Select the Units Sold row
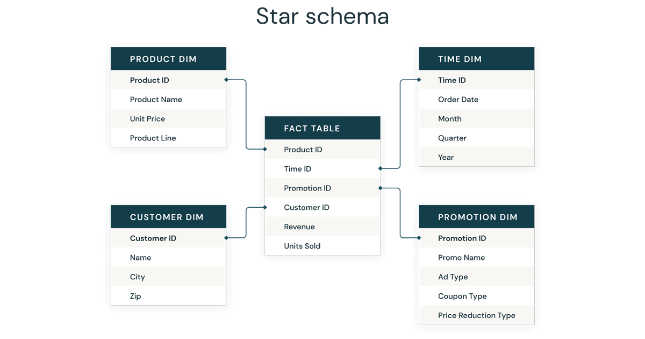Viewport: 645px width, 339px height. 302,246
